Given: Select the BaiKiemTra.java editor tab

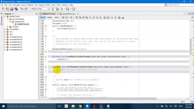Looking at the screenshot, I should (49, 14).
